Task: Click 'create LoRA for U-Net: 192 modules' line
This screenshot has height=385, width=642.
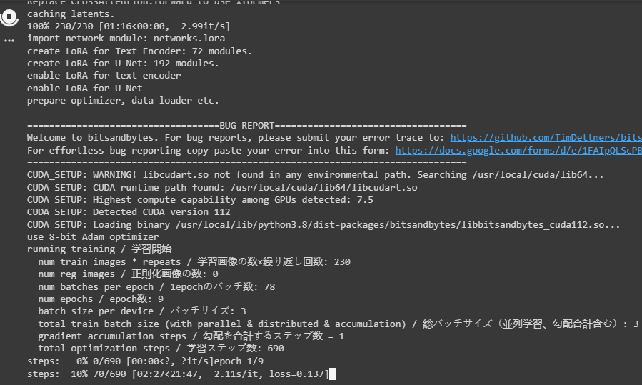Action: click(x=123, y=64)
